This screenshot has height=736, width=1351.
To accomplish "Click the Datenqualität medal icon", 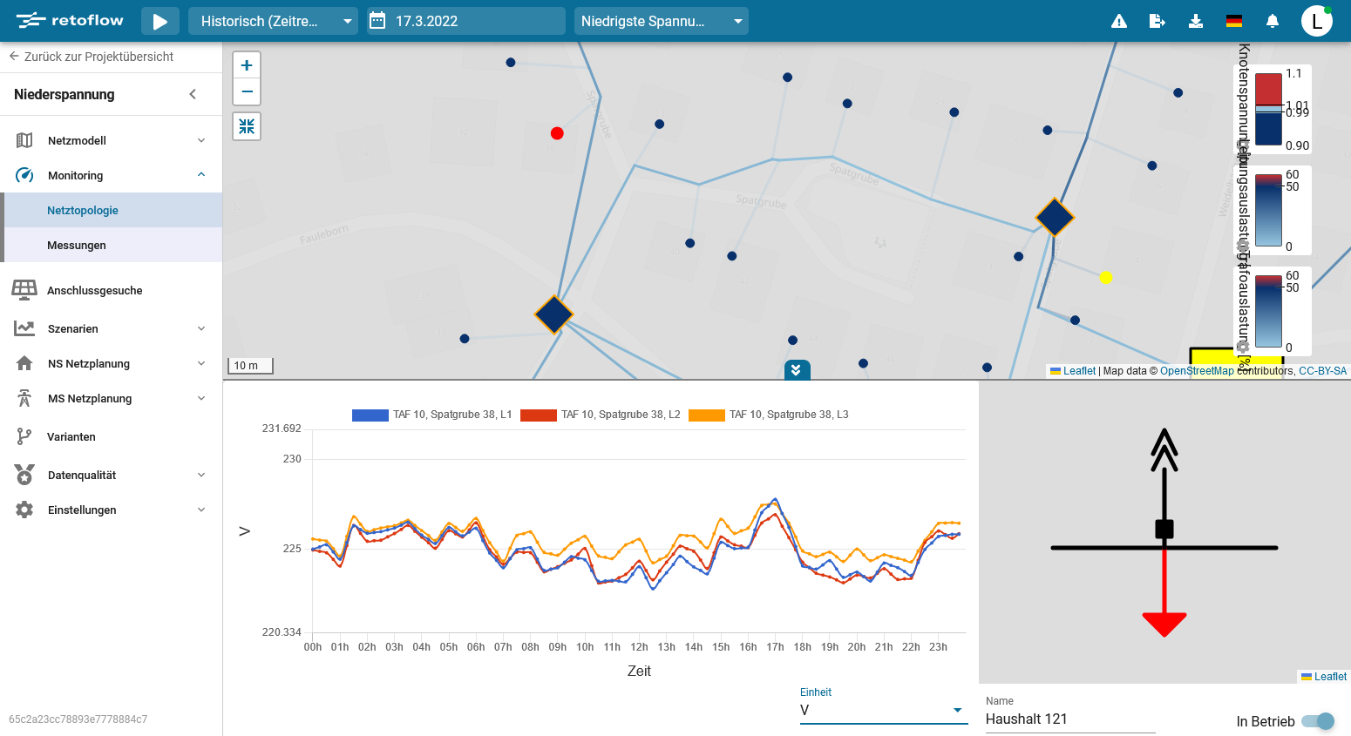I will coord(24,475).
